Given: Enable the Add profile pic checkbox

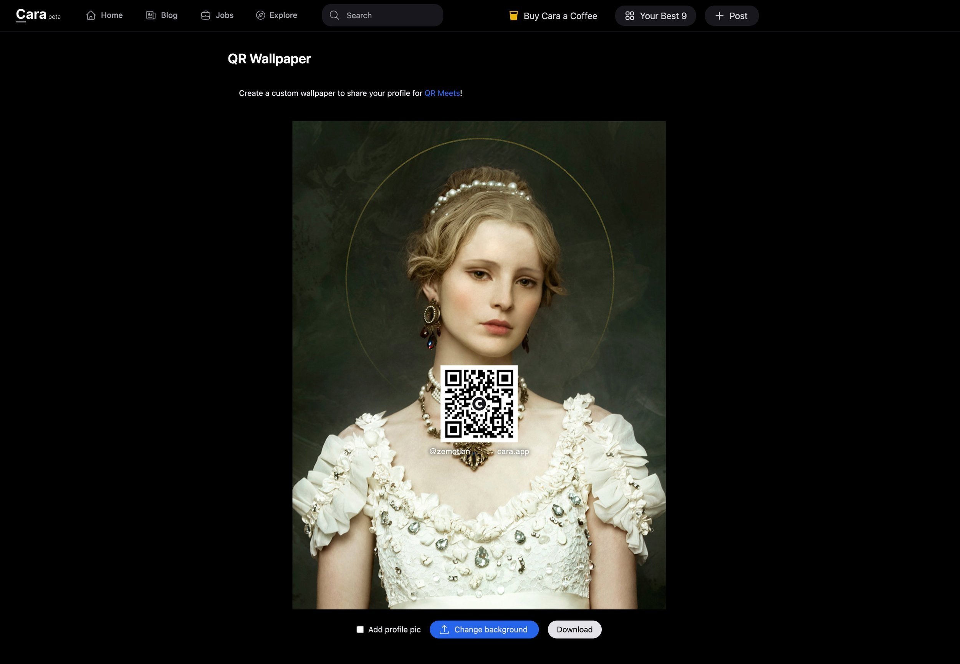Looking at the screenshot, I should (360, 629).
